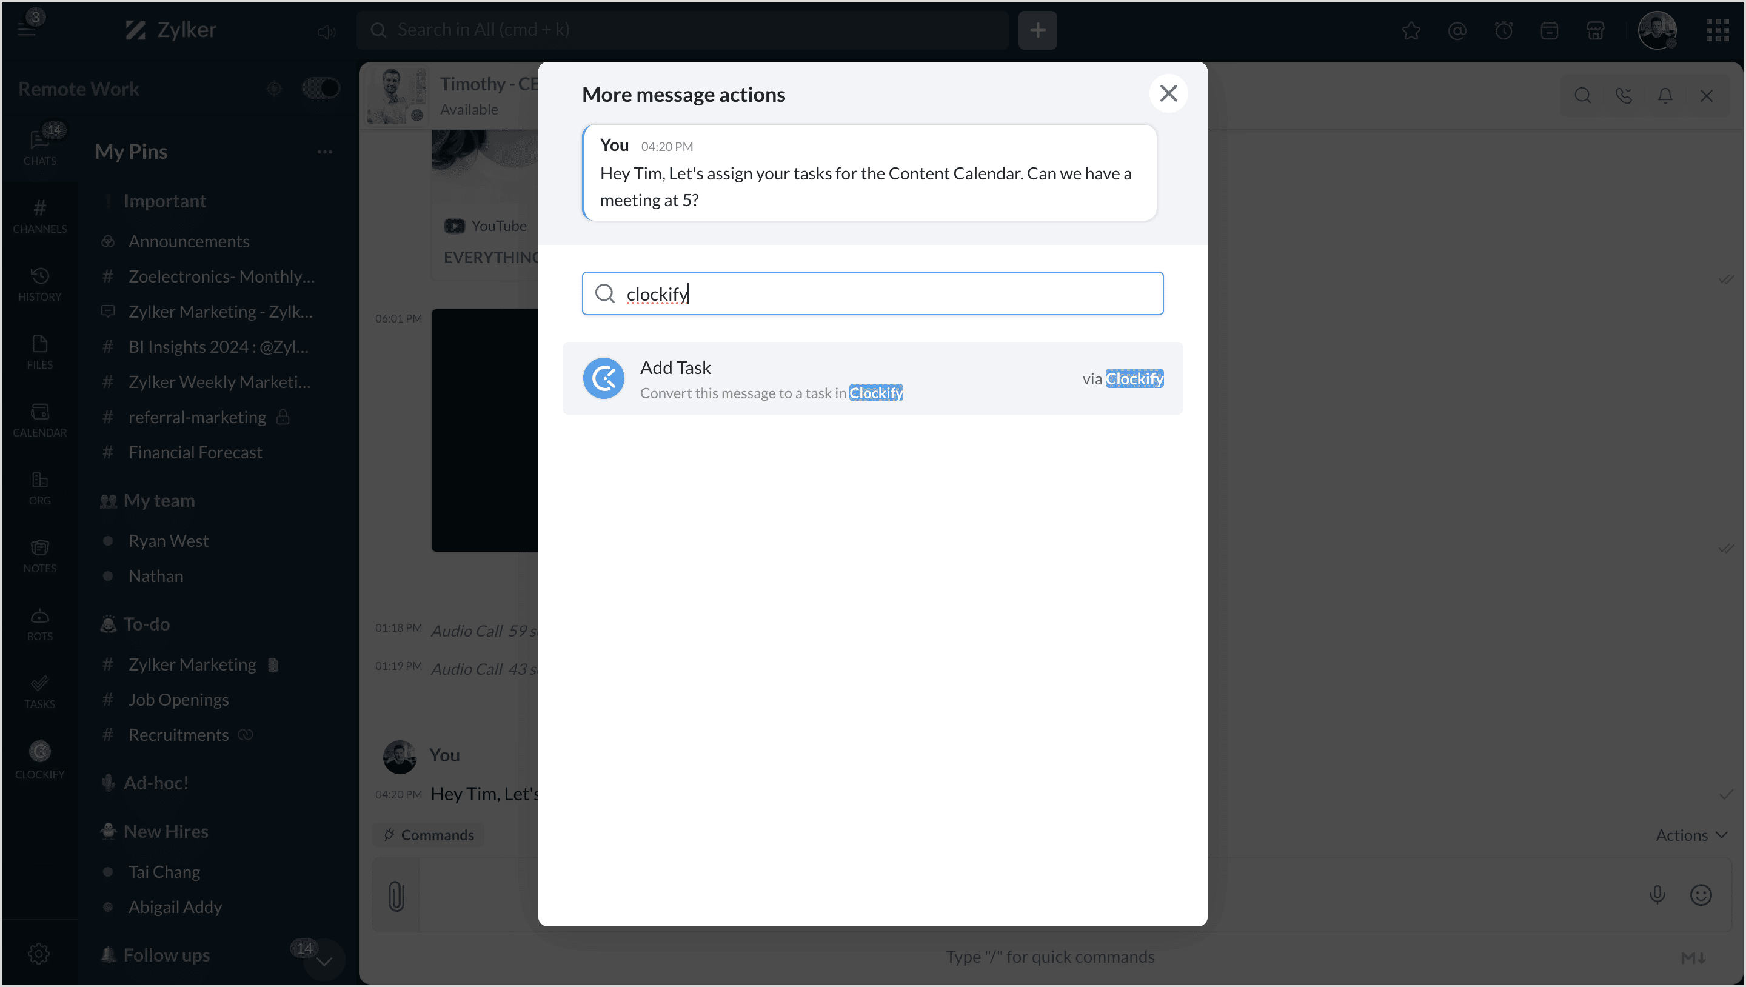Expand the scroll-down chevron beside Follow ups

coord(325,960)
